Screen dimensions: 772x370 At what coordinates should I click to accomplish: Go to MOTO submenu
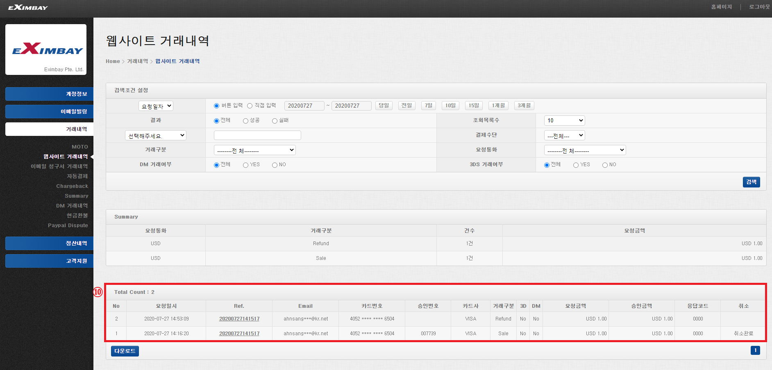pyautogui.click(x=80, y=147)
